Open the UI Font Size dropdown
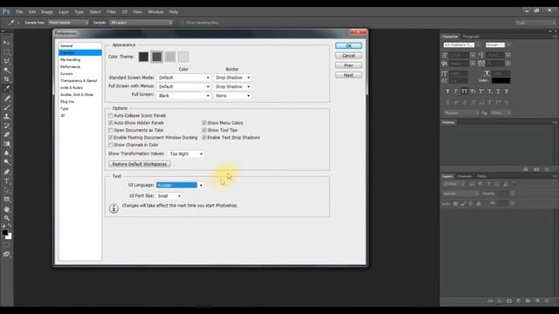The image size is (559, 314). point(169,195)
